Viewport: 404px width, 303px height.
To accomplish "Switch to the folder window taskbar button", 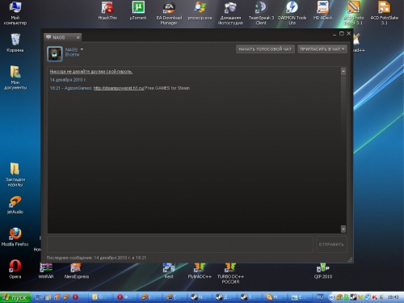I will click(100, 297).
